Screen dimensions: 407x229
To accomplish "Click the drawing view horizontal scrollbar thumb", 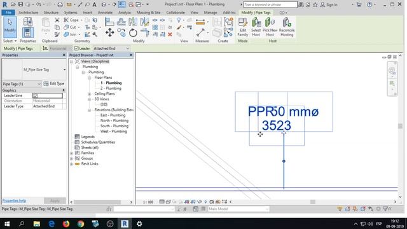I will coord(313,202).
